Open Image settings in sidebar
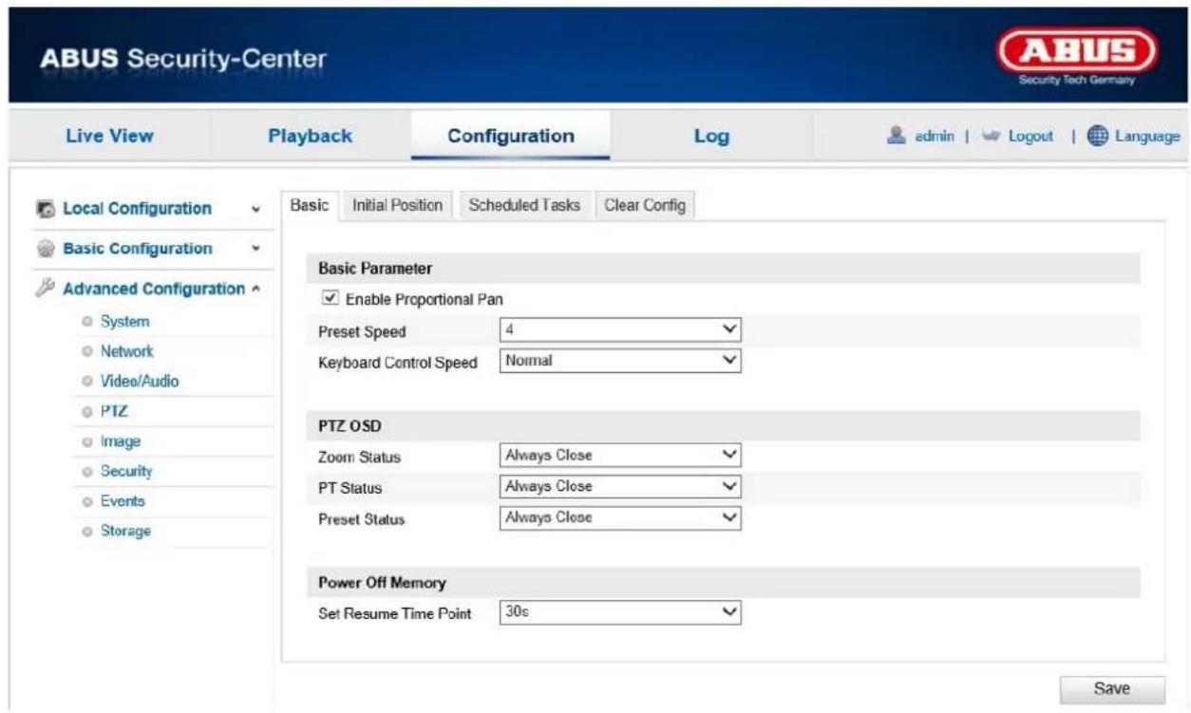 [x=121, y=441]
